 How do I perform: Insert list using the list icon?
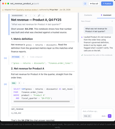pos(43,15)
